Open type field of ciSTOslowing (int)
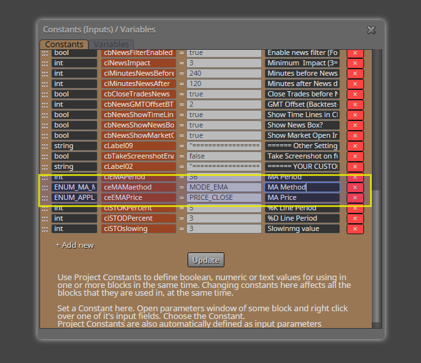The height and width of the screenshot is (363, 421). (74, 228)
